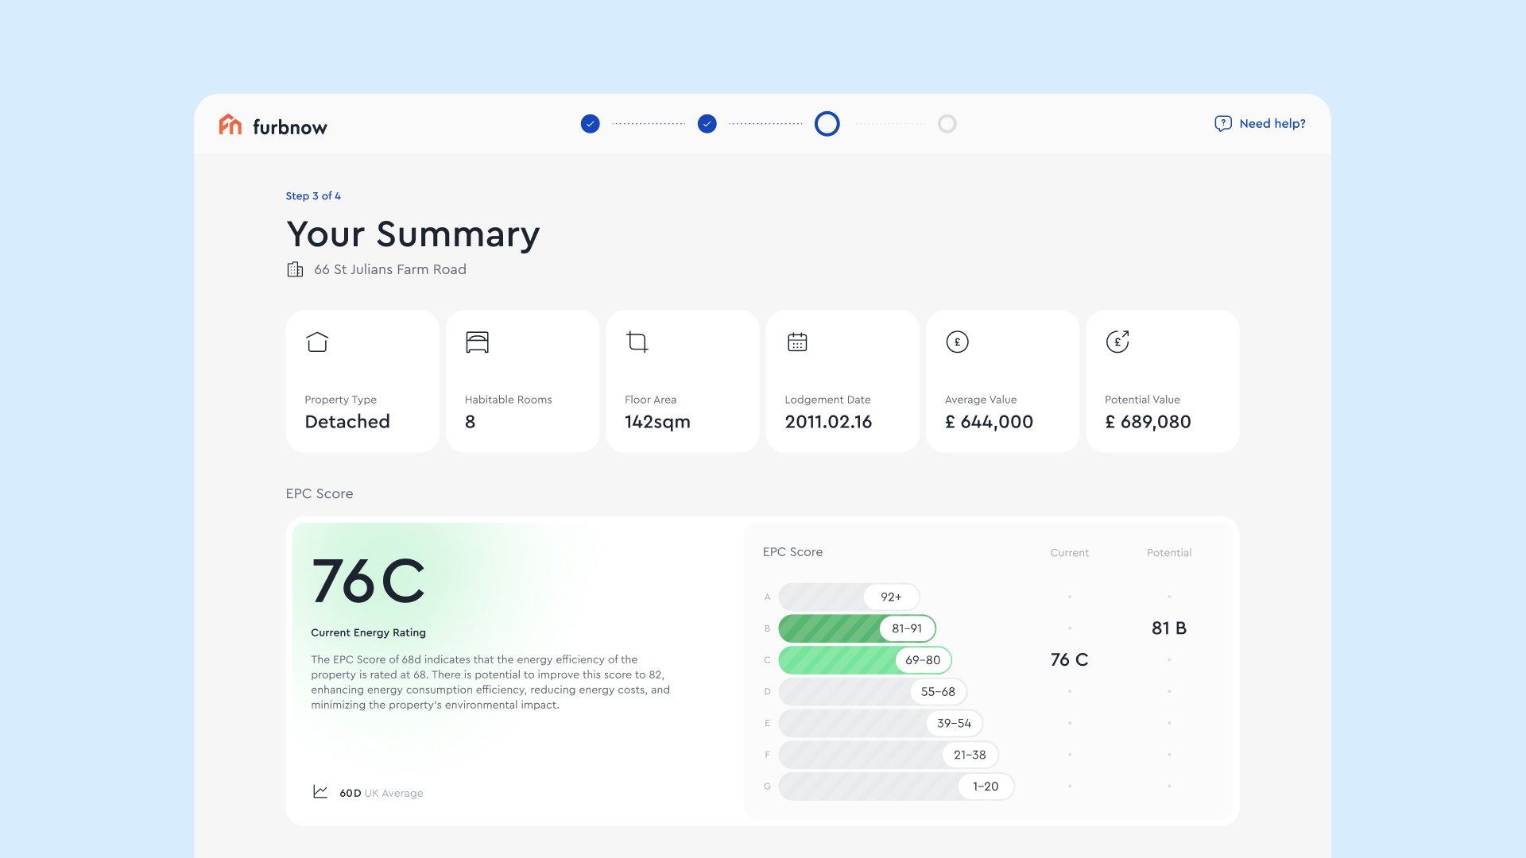Click the house icon in Property Type card
The width and height of the screenshot is (1526, 858).
pos(317,342)
